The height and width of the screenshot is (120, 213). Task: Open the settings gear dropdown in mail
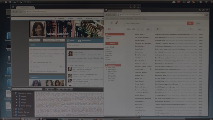158,29
